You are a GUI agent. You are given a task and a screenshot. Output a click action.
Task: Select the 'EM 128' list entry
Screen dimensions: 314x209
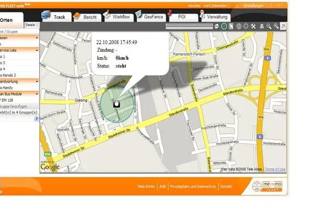20,100
